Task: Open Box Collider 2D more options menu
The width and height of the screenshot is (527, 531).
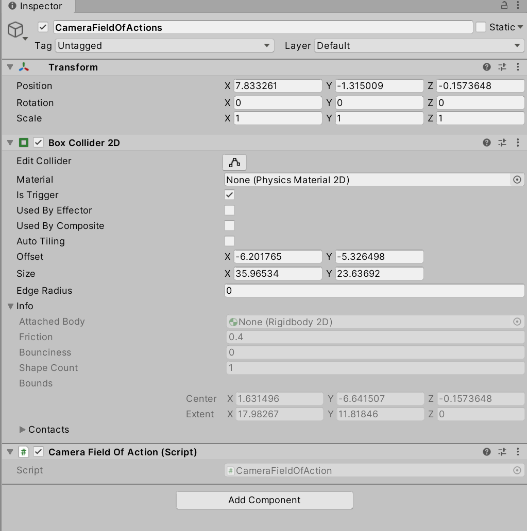Action: [x=518, y=143]
